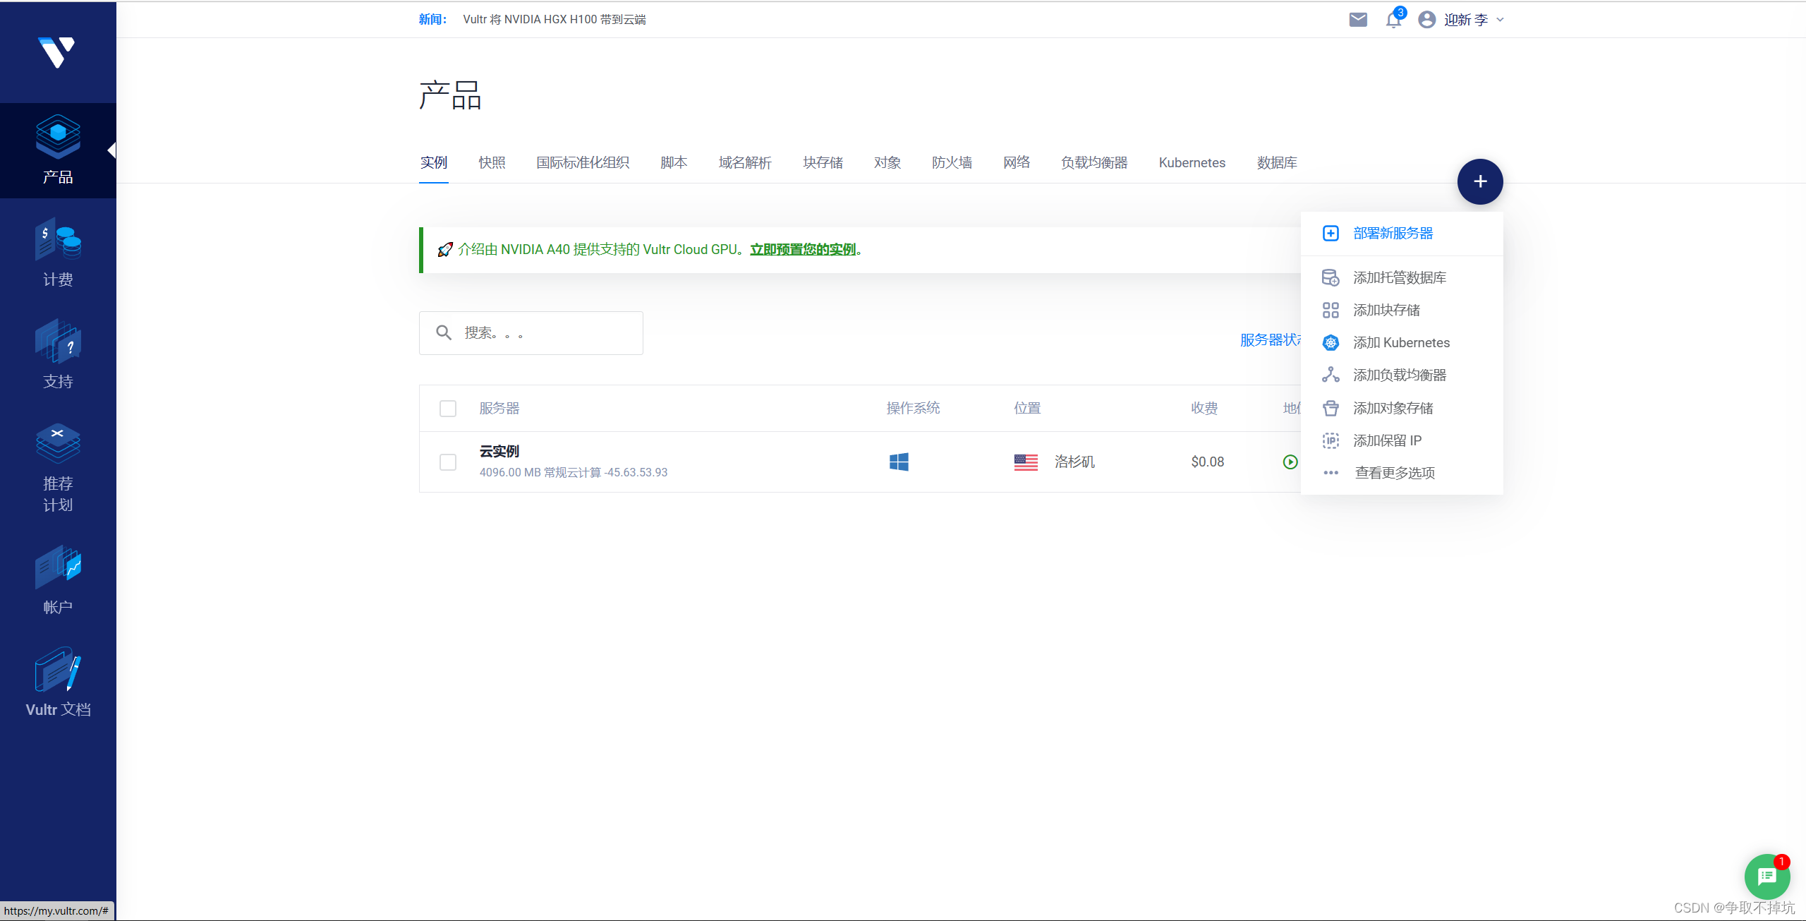Expand the 迎新 李 user account dropdown
Viewport: 1806px width, 921px height.
[x=1466, y=20]
